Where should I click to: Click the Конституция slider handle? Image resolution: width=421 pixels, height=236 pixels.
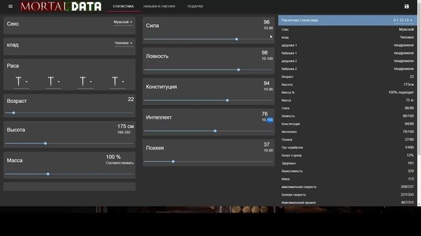[x=228, y=100]
